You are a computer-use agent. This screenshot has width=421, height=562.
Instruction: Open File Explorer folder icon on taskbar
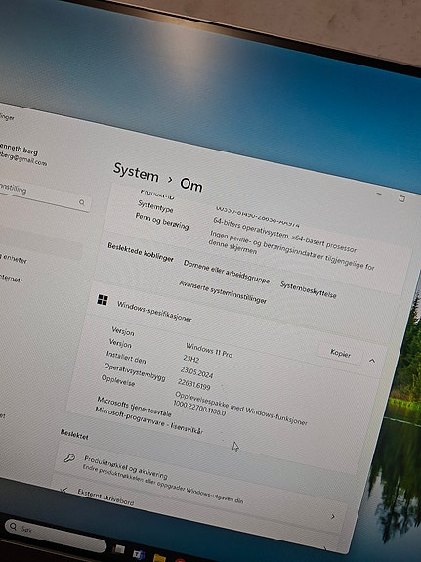click(x=159, y=558)
